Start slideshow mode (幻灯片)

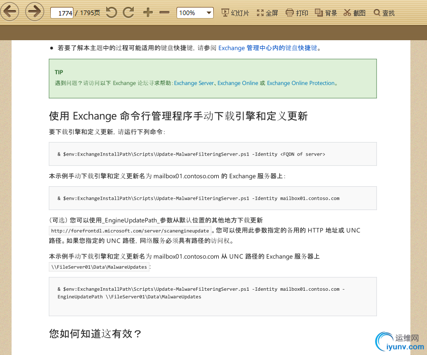(235, 13)
